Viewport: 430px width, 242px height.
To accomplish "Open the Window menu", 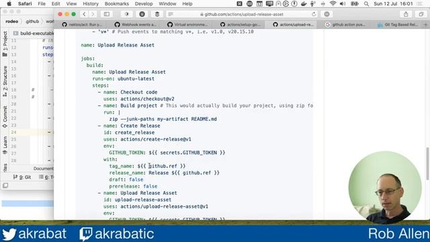I will point(167,4).
